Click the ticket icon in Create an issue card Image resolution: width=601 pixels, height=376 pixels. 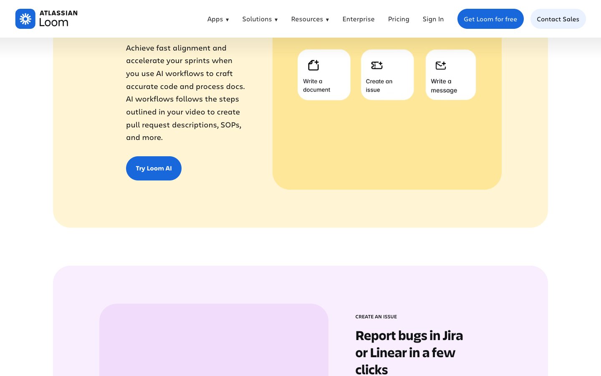coord(377,65)
